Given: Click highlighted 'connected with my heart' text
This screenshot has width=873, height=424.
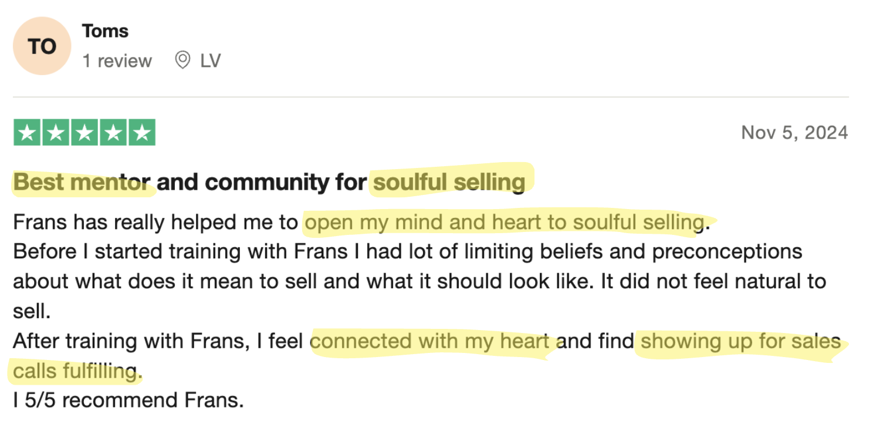Looking at the screenshot, I should click(x=430, y=341).
